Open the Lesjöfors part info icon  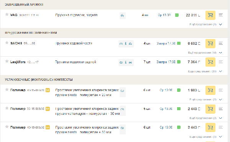126,62
